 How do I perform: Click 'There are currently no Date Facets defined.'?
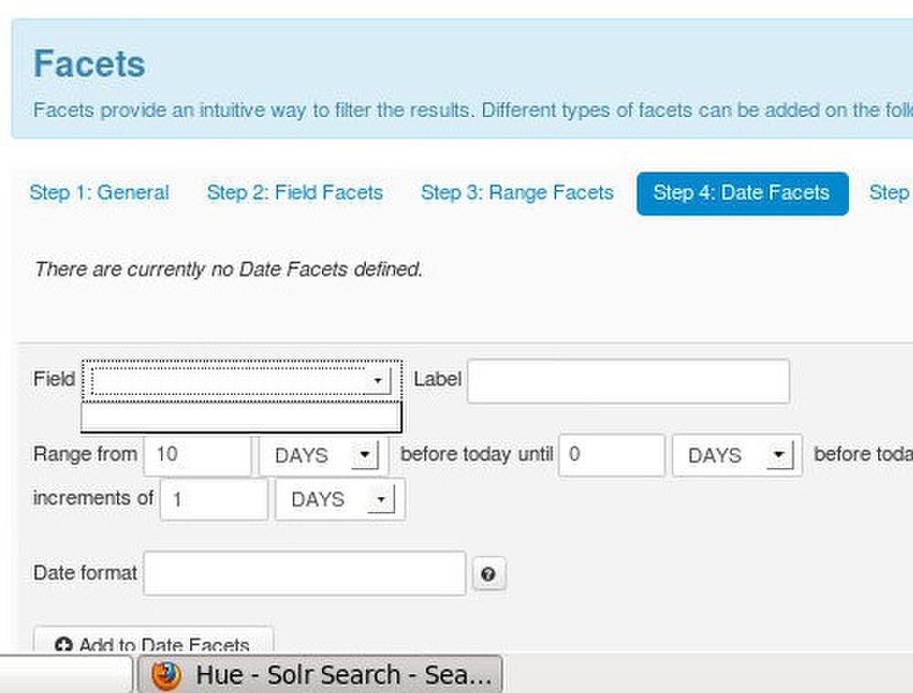click(229, 270)
